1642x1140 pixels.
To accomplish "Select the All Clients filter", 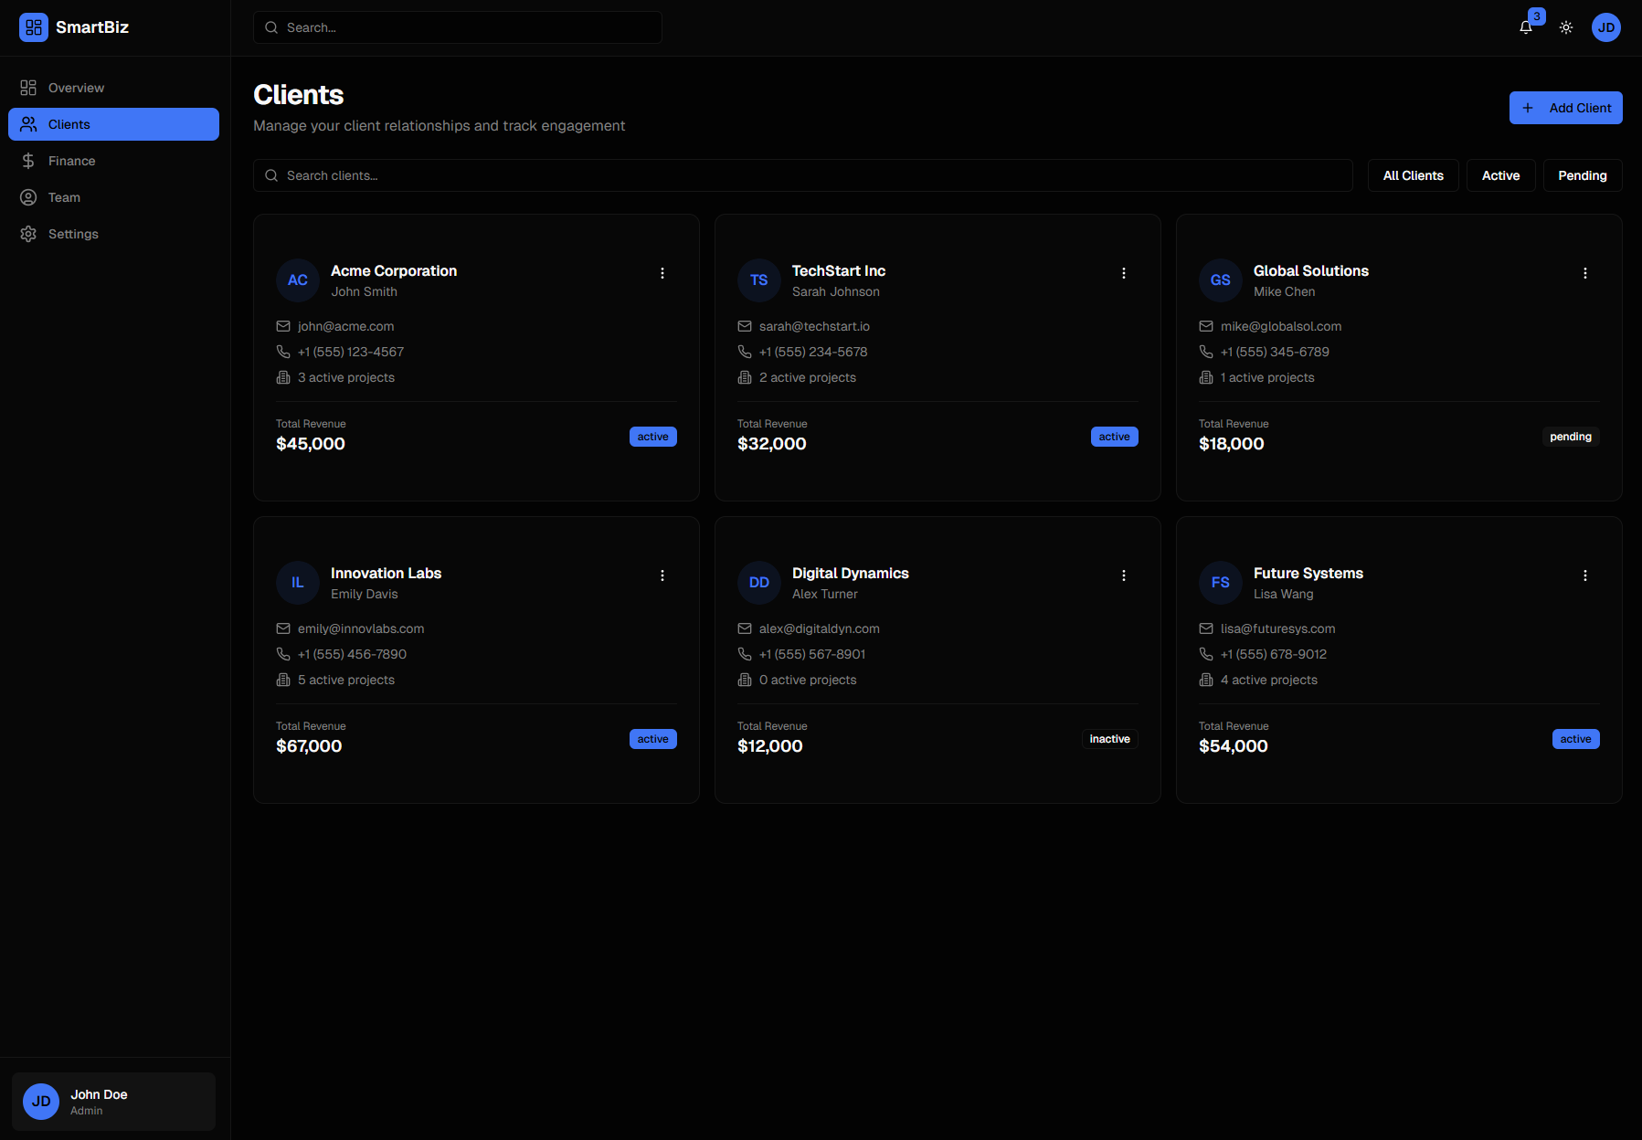I will 1413,174.
